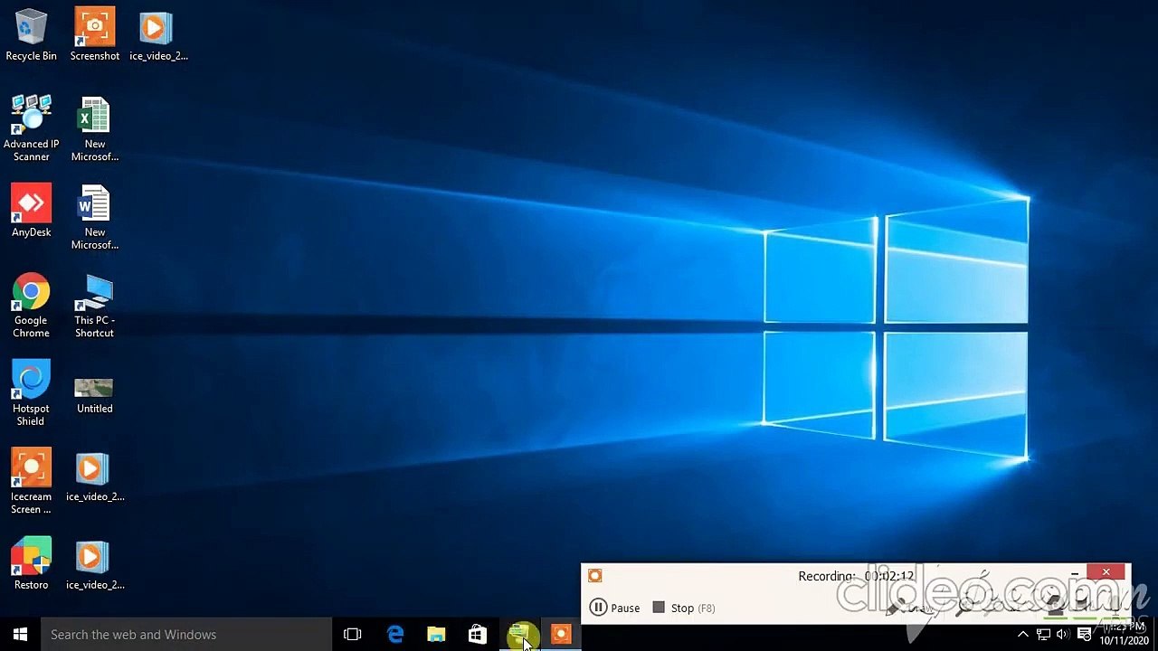
Task: Open the Screenshot shortcut on desktop
Action: click(95, 35)
